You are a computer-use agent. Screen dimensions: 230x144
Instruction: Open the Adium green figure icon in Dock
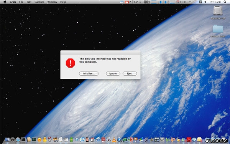(x=71, y=140)
